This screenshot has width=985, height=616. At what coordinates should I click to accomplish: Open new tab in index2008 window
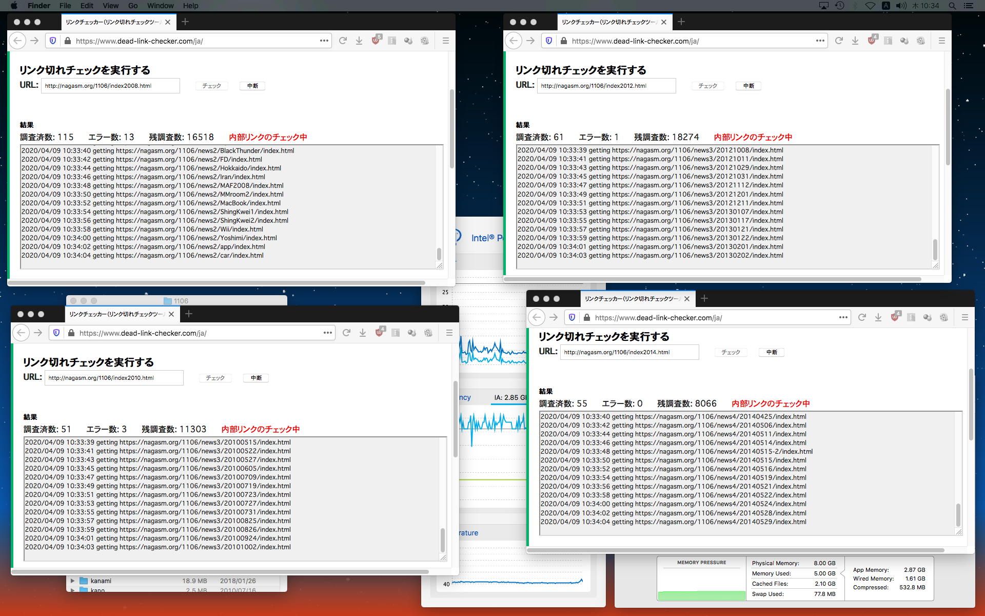(185, 22)
